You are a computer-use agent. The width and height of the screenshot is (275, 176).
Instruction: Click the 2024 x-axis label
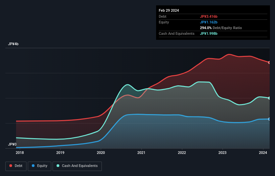(263, 153)
